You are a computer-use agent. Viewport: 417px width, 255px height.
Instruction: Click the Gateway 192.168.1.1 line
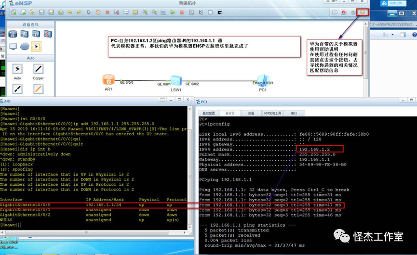click(264, 159)
